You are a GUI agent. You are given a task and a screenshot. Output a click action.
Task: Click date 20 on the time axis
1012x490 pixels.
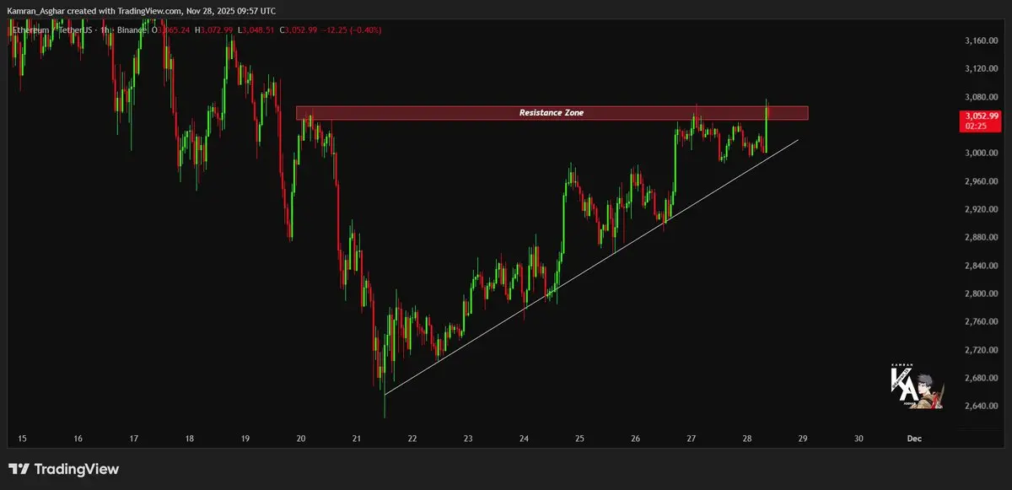(301, 439)
